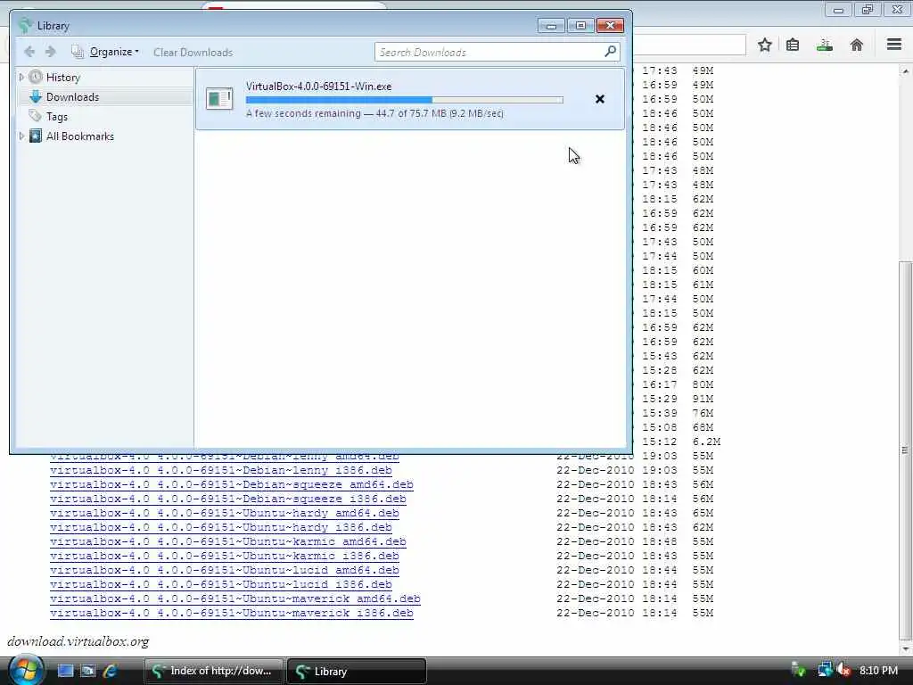The width and height of the screenshot is (913, 685).
Task: Select VirtualBox-4.0.0-69151-Win.exe file name
Action: click(x=318, y=87)
